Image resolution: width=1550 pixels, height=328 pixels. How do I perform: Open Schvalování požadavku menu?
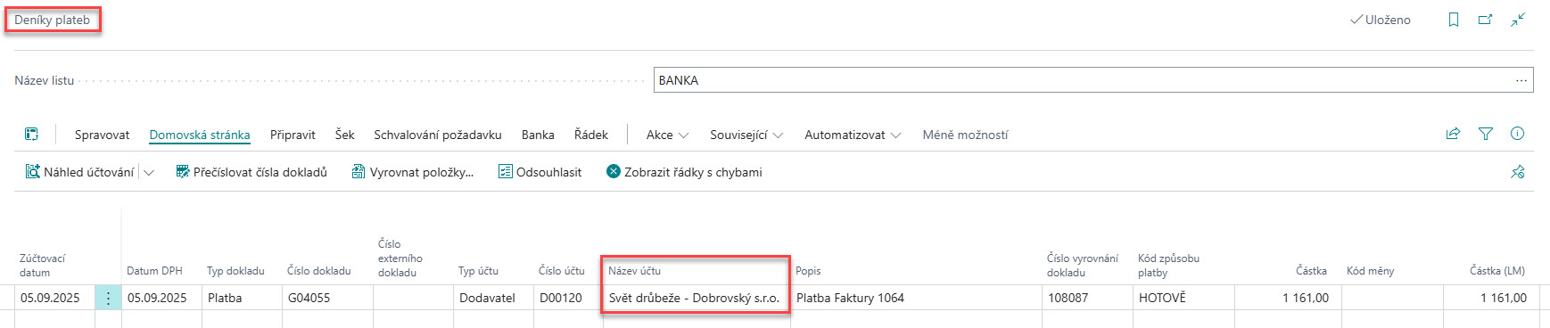pyautogui.click(x=438, y=135)
